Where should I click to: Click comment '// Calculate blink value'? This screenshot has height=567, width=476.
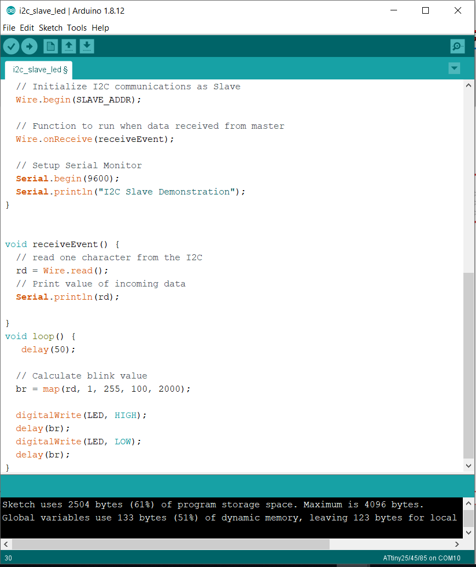pos(82,376)
